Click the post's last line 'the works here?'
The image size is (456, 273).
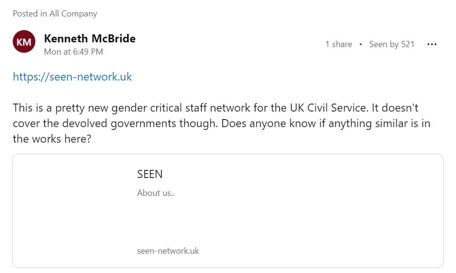click(x=52, y=139)
